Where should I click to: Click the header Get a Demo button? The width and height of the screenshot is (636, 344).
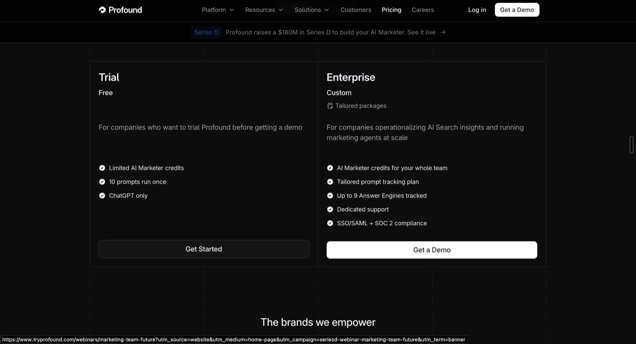click(x=517, y=10)
